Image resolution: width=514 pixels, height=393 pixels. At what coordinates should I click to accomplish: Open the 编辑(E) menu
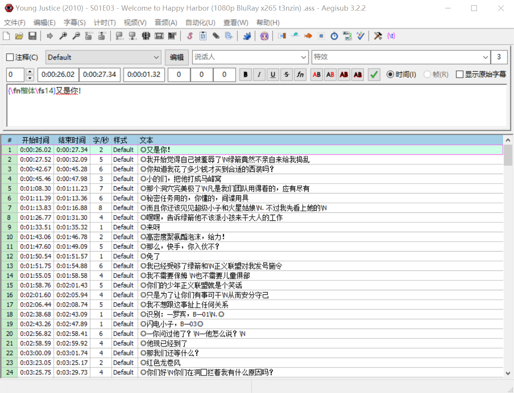tap(44, 23)
